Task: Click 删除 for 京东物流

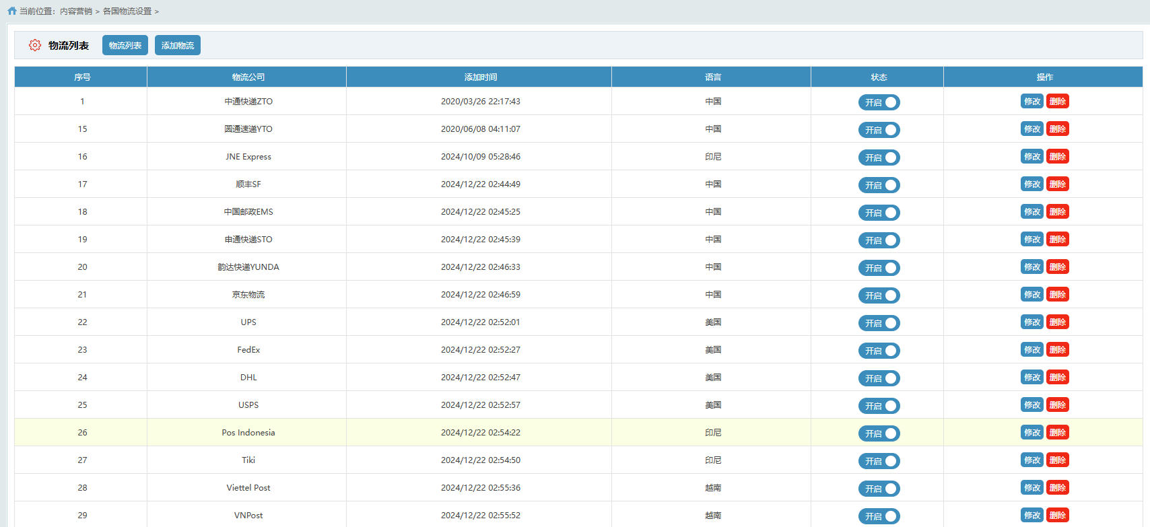Action: [x=1058, y=295]
